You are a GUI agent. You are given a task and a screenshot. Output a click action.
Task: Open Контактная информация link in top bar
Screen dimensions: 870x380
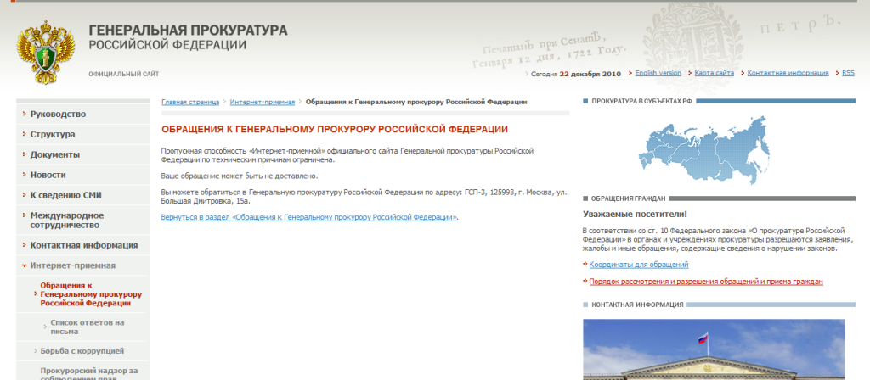coord(788,73)
